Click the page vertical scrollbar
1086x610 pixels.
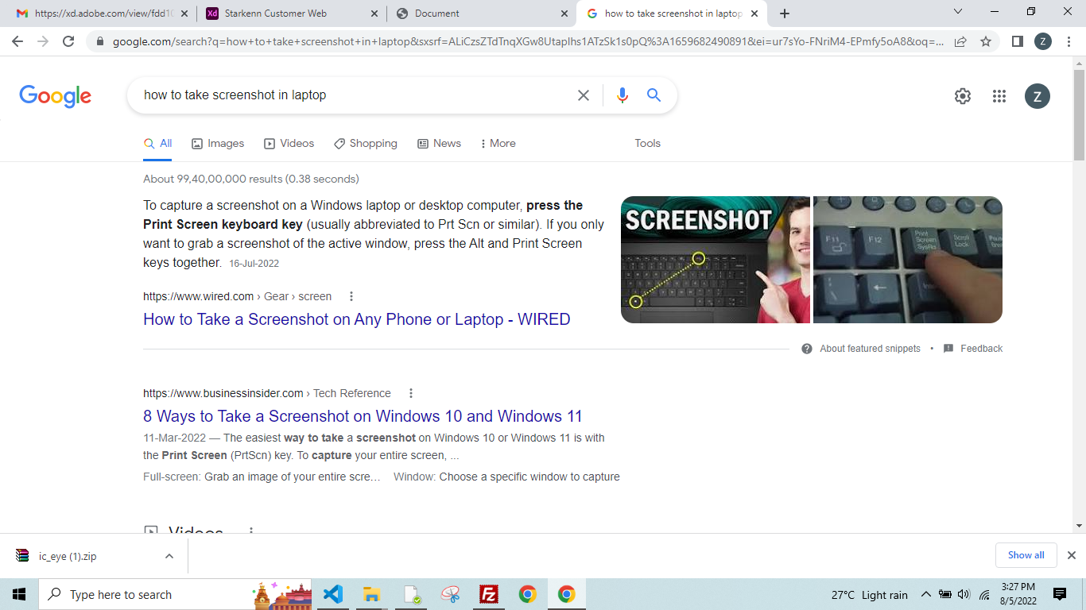pos(1079,115)
